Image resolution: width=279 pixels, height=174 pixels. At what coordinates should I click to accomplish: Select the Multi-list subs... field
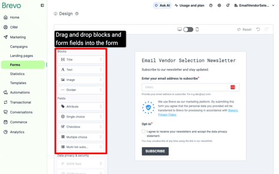(x=81, y=147)
